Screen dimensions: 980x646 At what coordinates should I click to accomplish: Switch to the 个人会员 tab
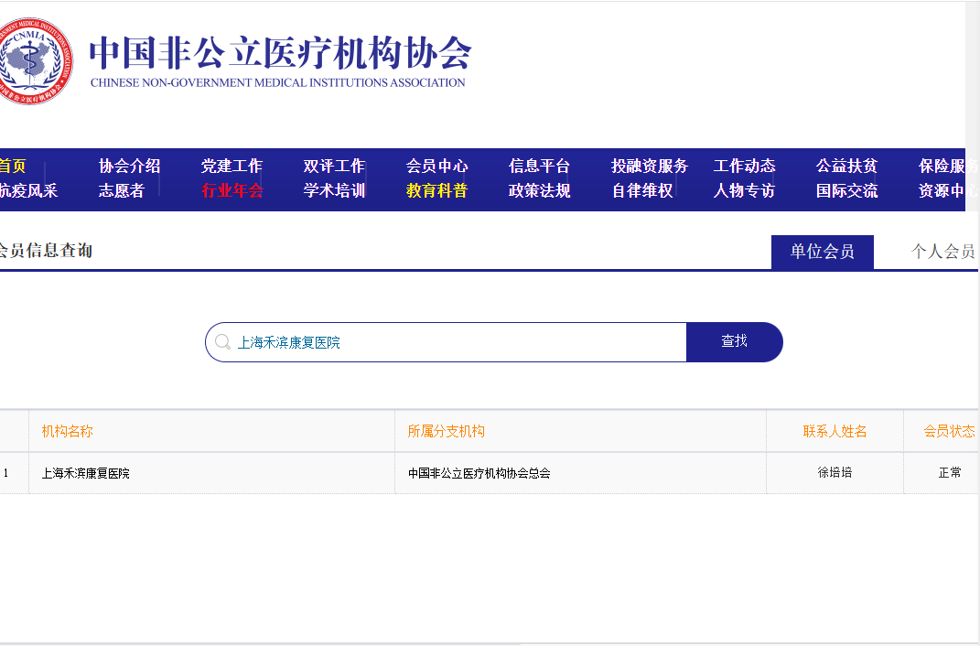point(942,252)
